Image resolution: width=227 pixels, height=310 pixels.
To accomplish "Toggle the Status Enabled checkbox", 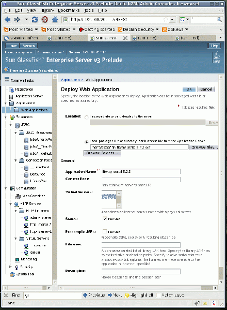I will (x=105, y=218).
